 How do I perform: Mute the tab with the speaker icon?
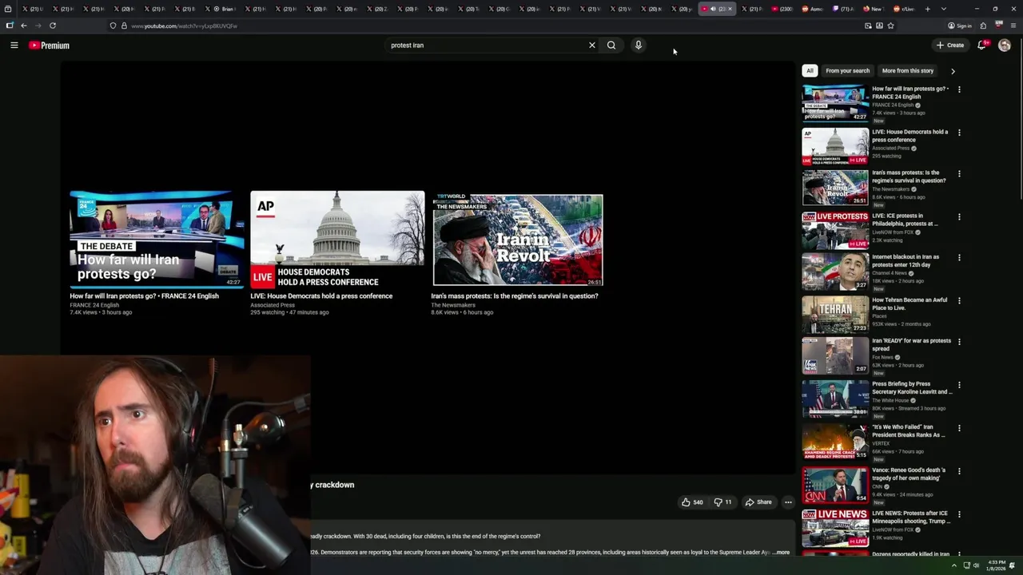click(x=713, y=9)
